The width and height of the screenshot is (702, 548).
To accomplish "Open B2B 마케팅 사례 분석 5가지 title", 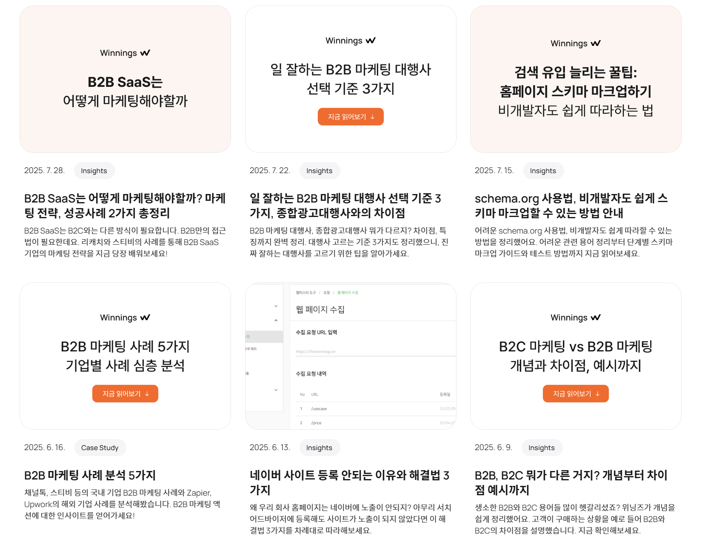I will coord(90,475).
